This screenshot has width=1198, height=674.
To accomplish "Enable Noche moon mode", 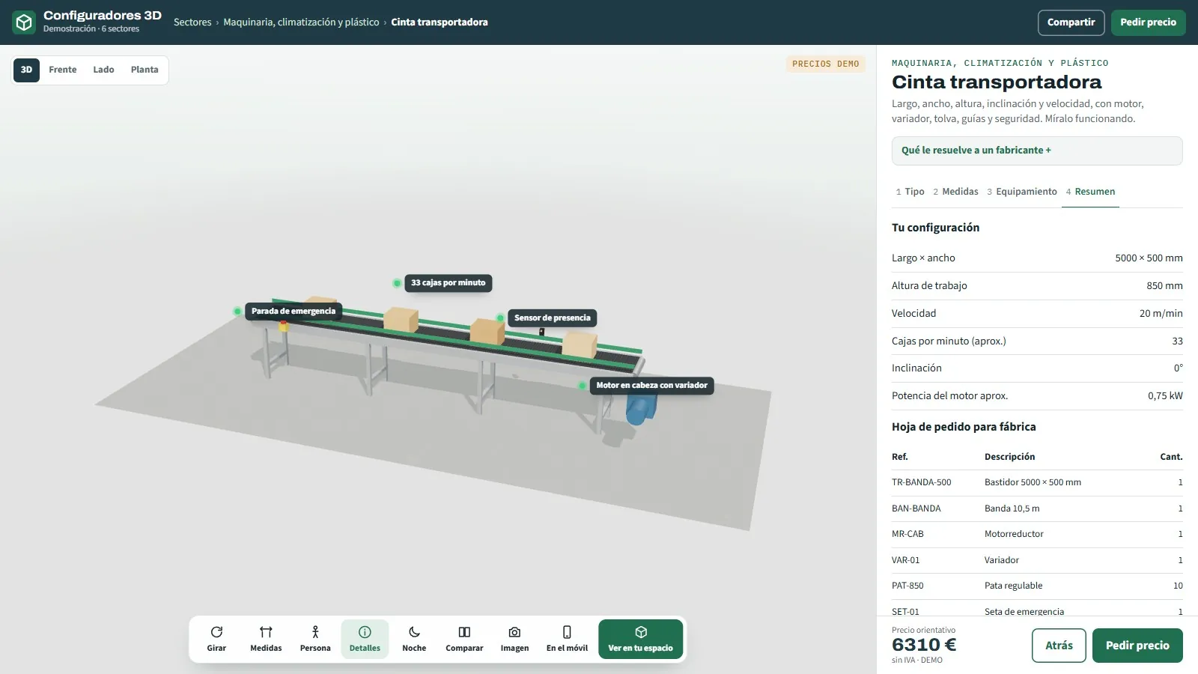I will click(x=414, y=639).
